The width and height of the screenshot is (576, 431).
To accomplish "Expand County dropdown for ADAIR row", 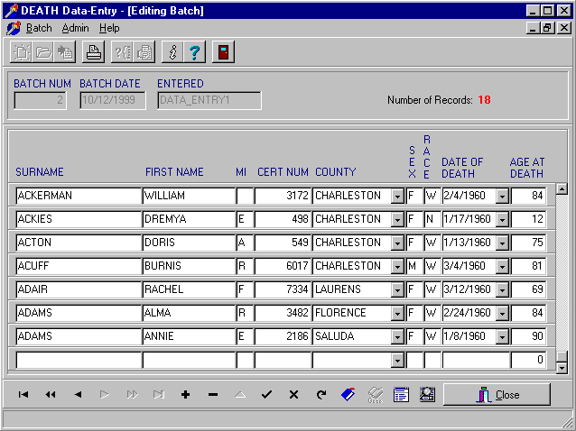I will click(x=397, y=289).
